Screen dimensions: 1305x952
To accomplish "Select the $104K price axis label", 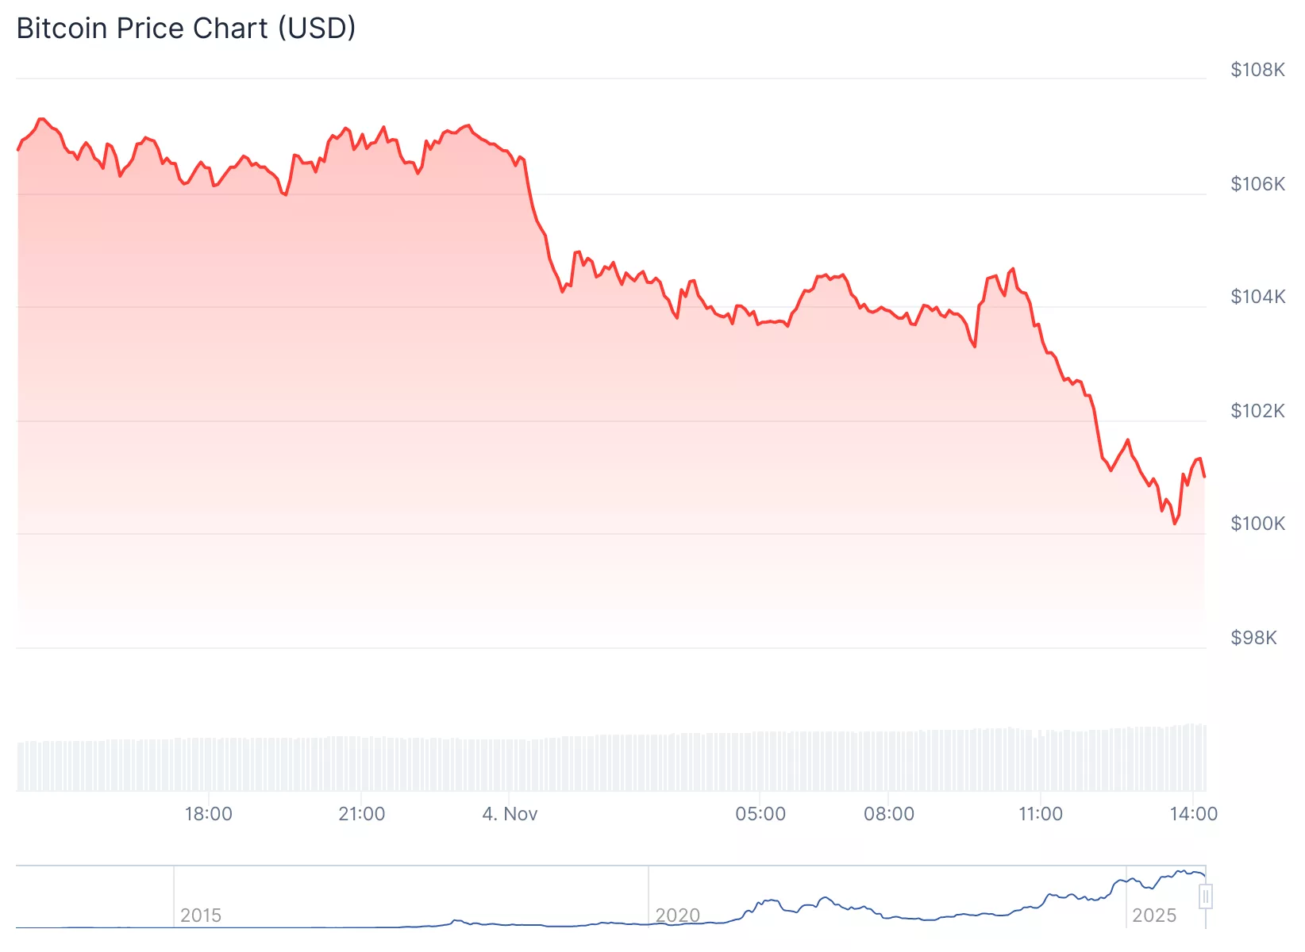I will (x=1257, y=297).
